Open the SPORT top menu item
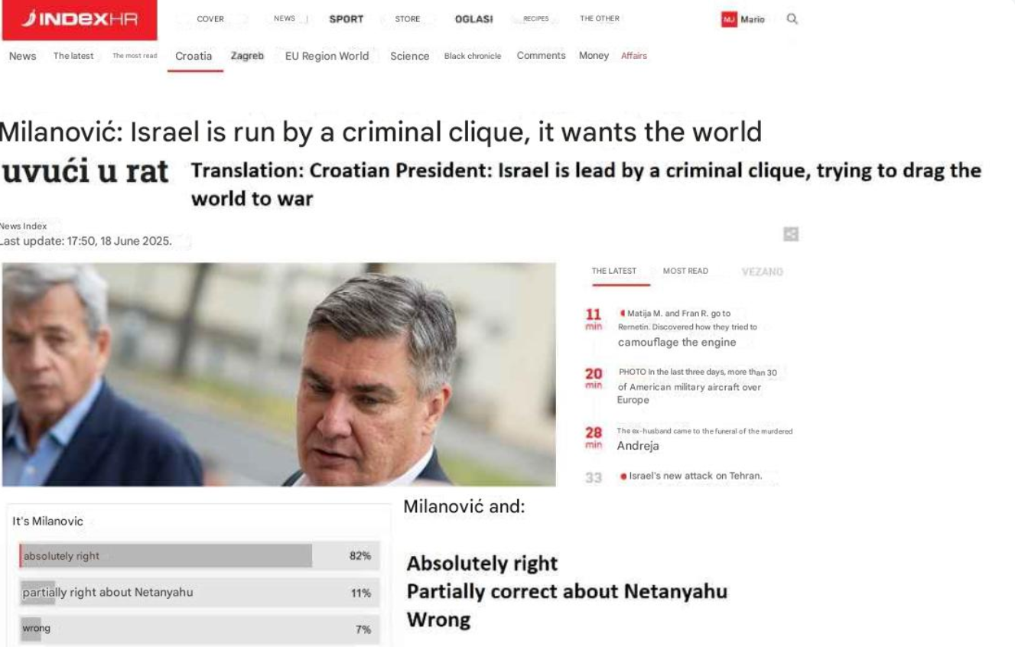The height and width of the screenshot is (647, 1015). point(346,19)
